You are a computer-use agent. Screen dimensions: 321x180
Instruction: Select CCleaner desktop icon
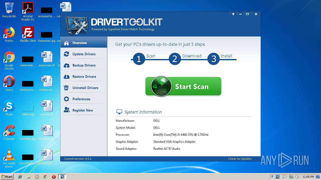coord(9,132)
